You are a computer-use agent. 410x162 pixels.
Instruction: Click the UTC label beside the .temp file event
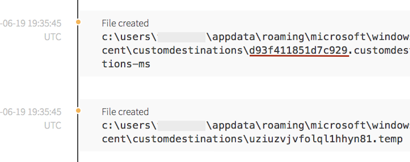(53, 126)
